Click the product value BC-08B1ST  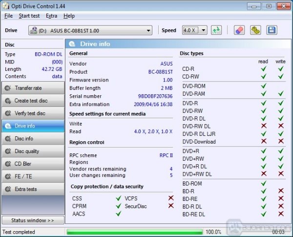[x=161, y=72]
